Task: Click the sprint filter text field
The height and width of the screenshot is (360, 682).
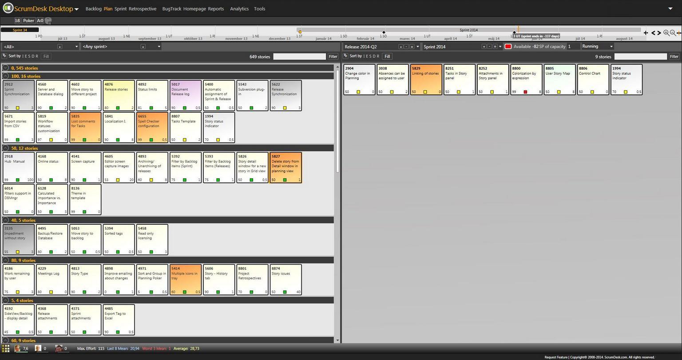Action: point(640,56)
